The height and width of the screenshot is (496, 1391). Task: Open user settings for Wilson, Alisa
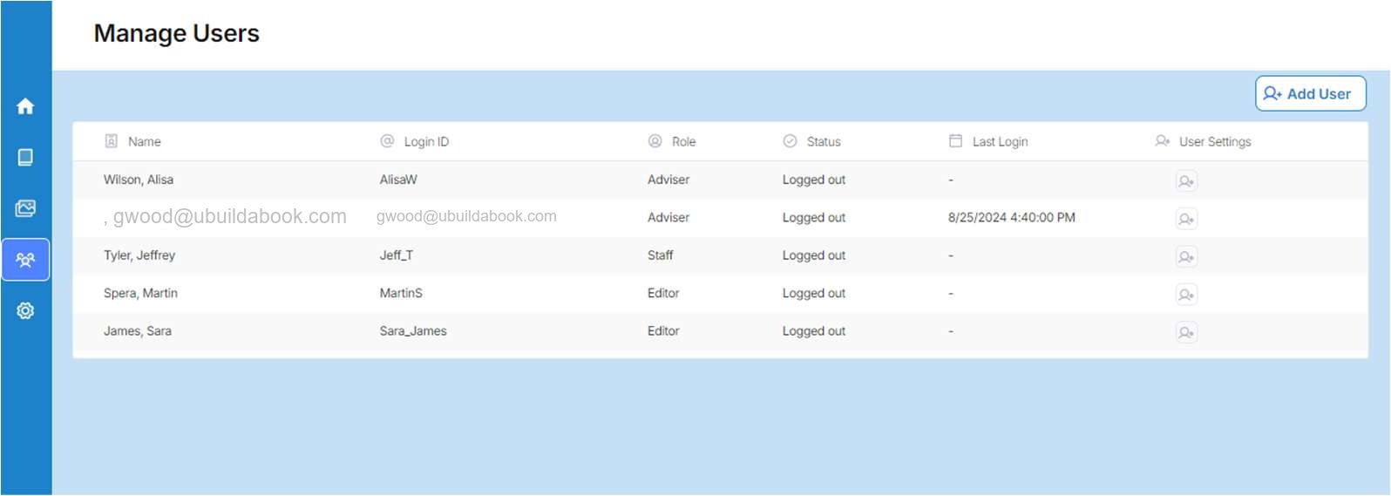coord(1185,181)
